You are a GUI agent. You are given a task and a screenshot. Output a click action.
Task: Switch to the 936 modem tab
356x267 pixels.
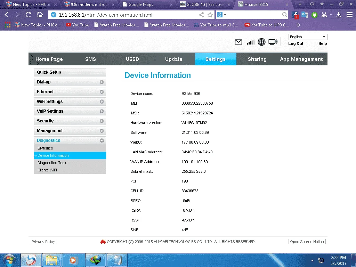click(x=90, y=4)
